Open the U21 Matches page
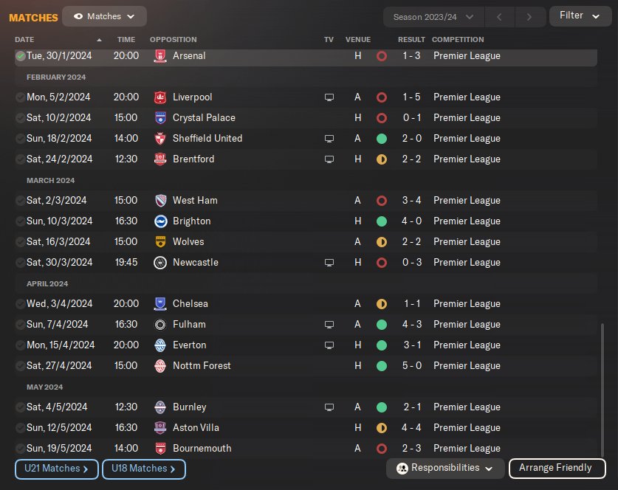618x490 pixels. click(x=56, y=469)
